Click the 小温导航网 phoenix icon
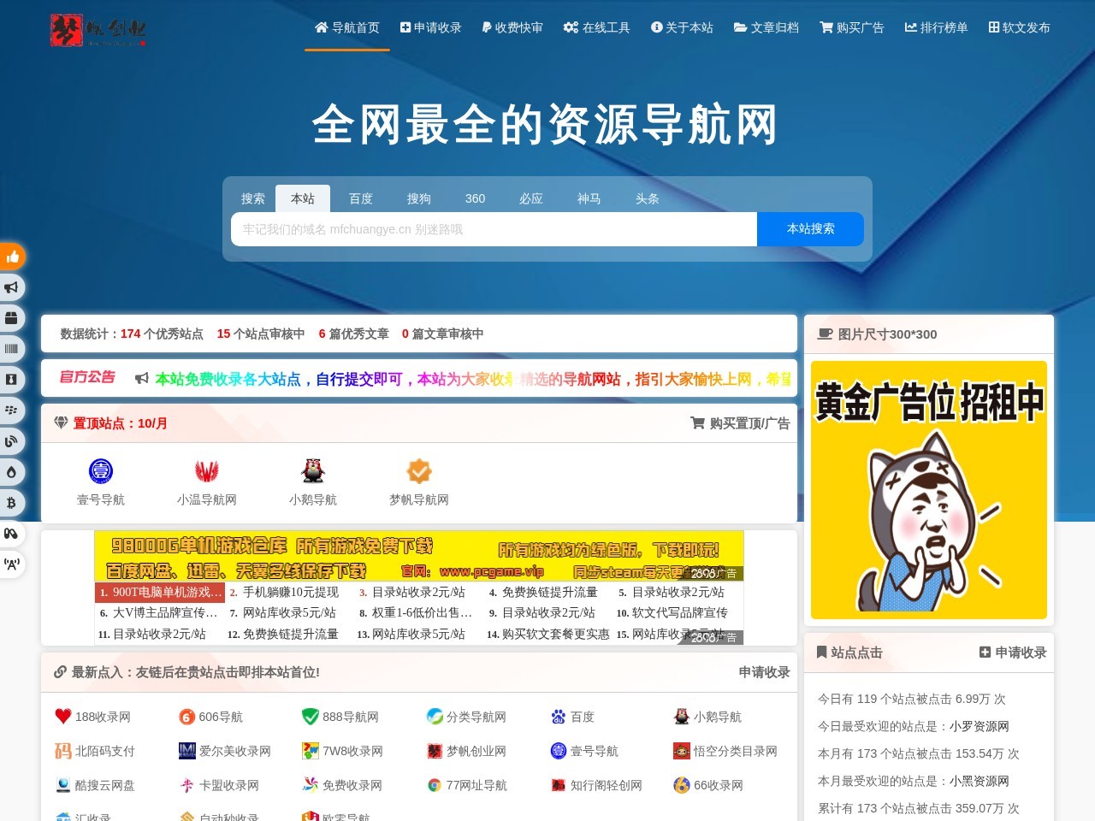1095x821 pixels. 207,470
